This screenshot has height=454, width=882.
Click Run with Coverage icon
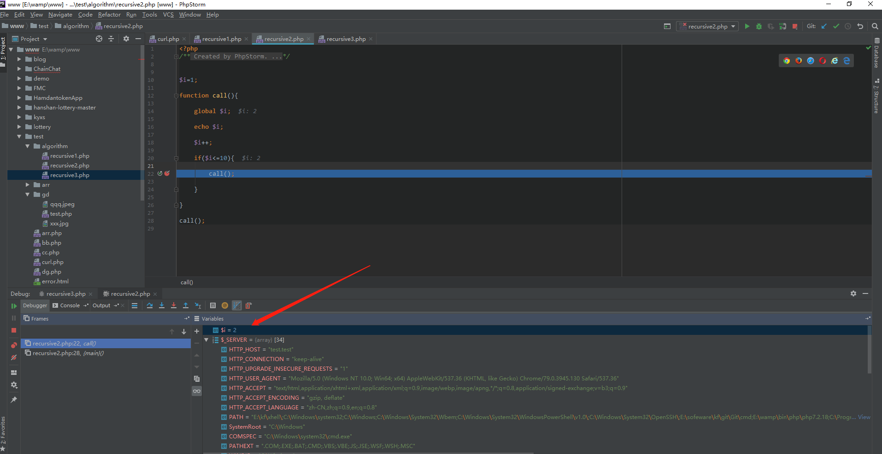pos(770,26)
